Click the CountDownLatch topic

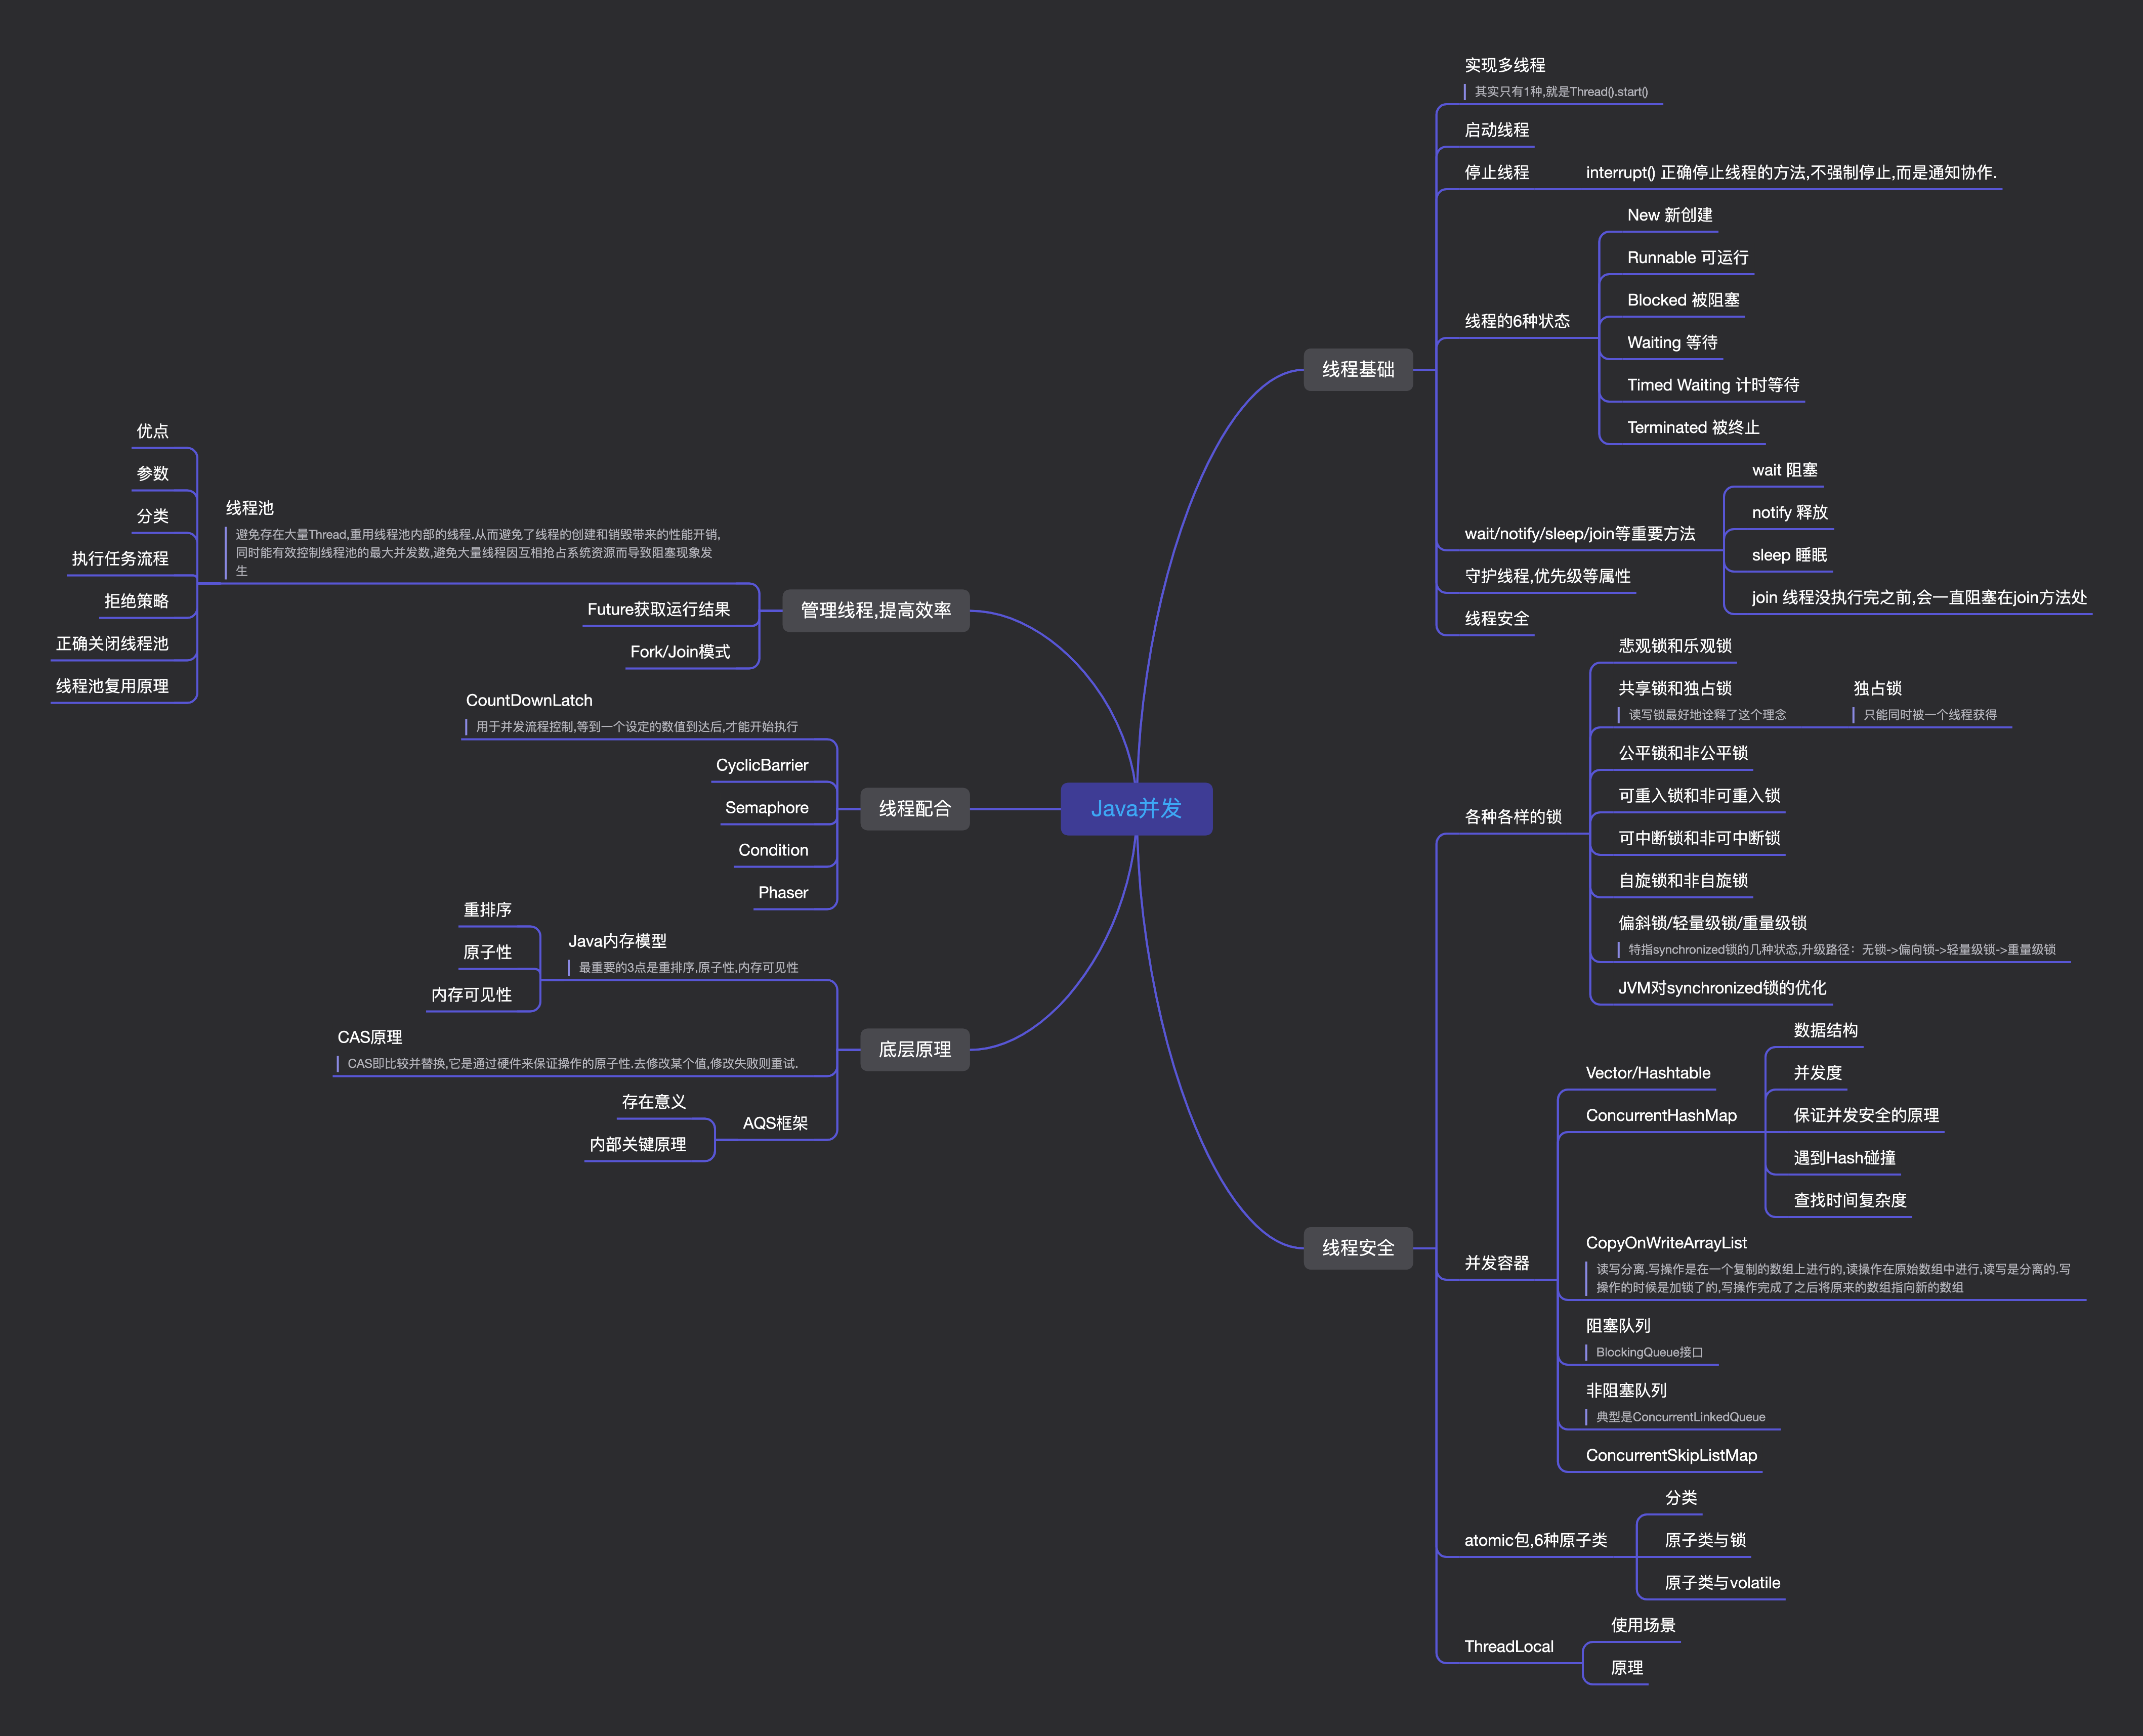point(528,700)
